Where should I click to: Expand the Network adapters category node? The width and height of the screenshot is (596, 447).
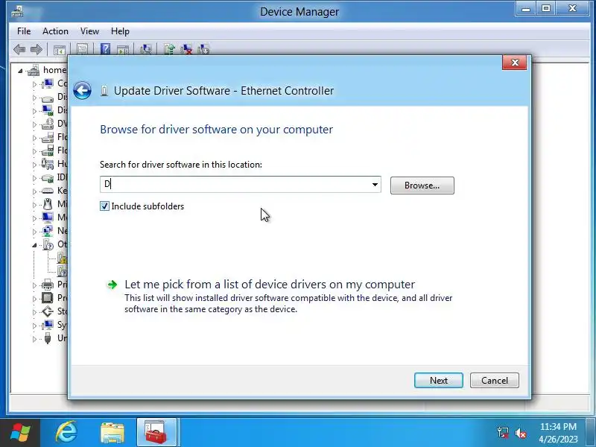[34, 232]
